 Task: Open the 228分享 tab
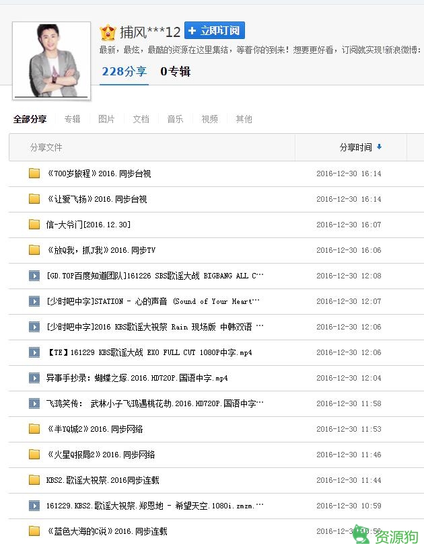click(124, 71)
